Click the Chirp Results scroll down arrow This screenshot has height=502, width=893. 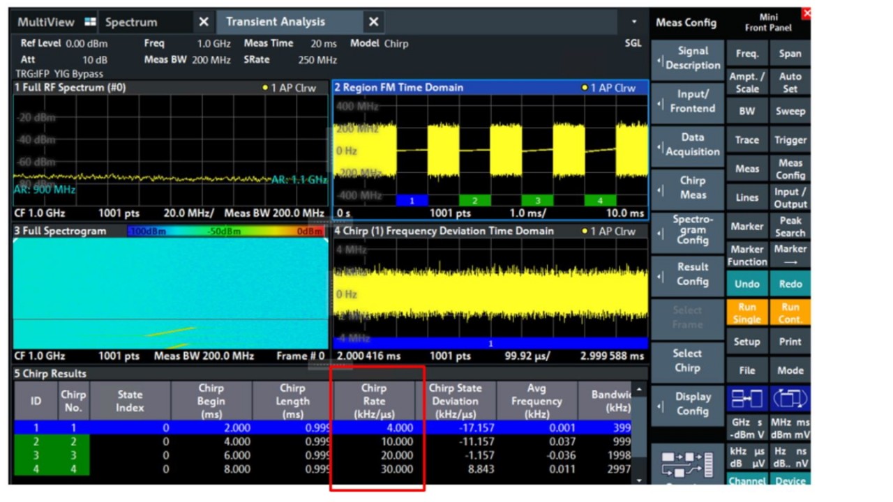638,480
